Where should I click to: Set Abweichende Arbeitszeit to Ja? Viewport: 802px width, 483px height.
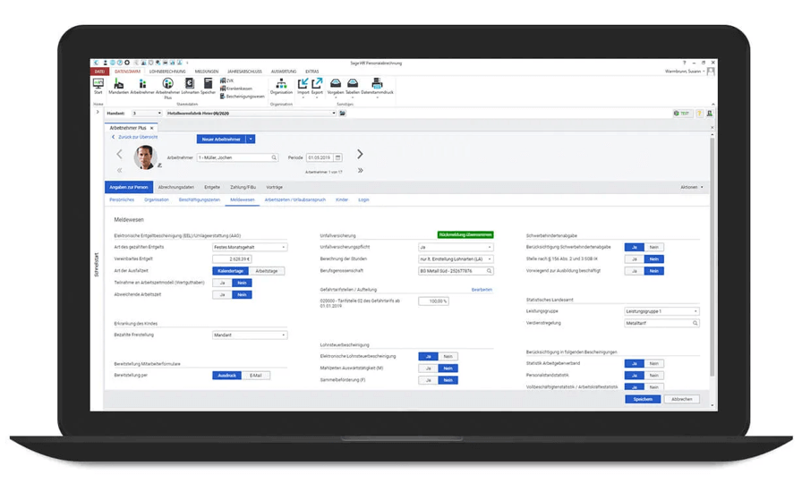(x=223, y=295)
